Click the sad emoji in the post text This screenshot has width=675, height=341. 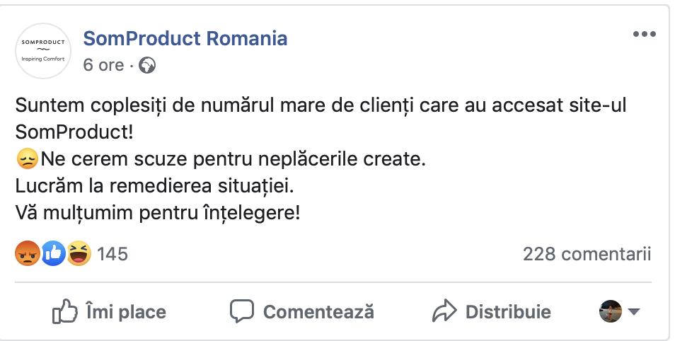coord(26,160)
